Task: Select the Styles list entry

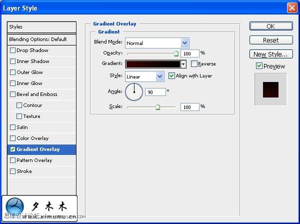Action: pyautogui.click(x=41, y=27)
